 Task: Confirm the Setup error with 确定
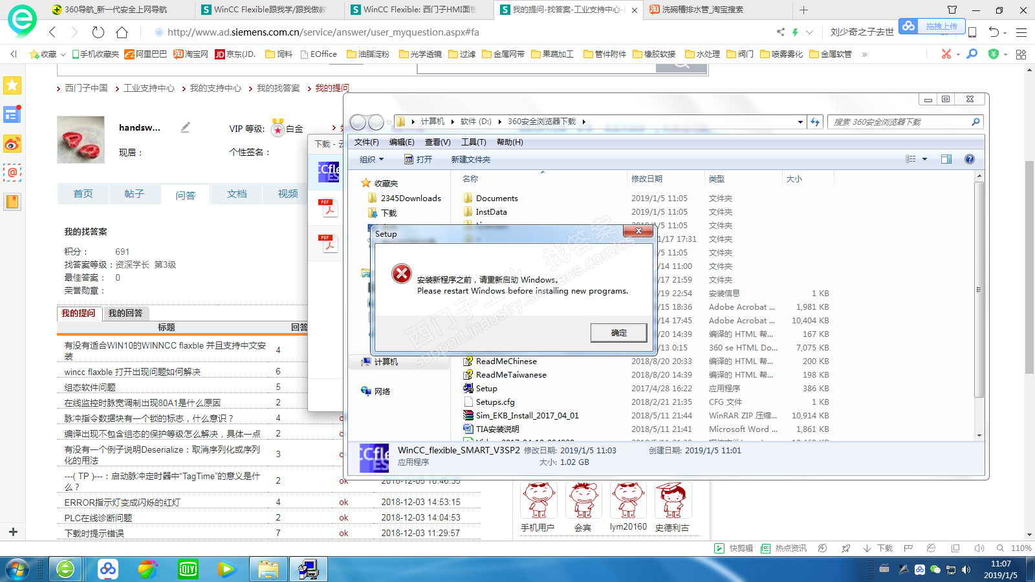(x=618, y=332)
